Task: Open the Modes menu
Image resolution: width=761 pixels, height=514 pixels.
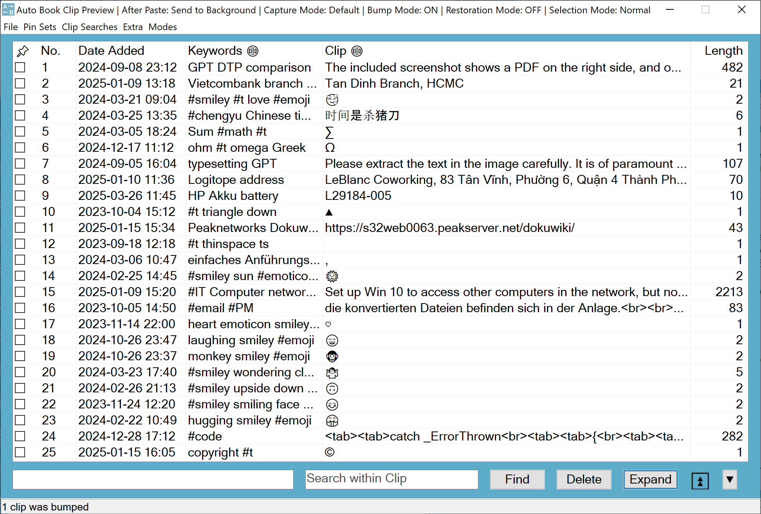Action: coord(162,27)
